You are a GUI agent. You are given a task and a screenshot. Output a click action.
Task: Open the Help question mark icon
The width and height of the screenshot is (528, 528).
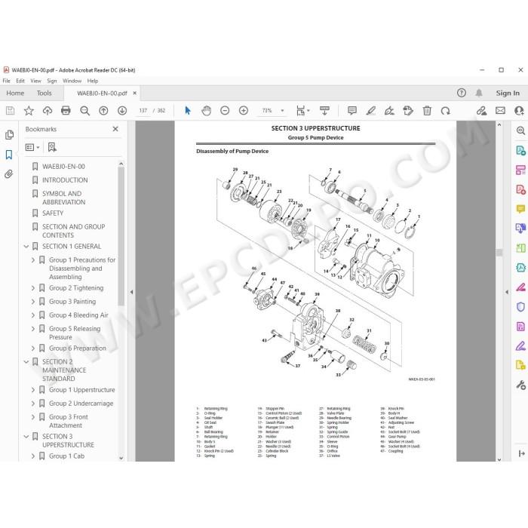click(x=462, y=93)
